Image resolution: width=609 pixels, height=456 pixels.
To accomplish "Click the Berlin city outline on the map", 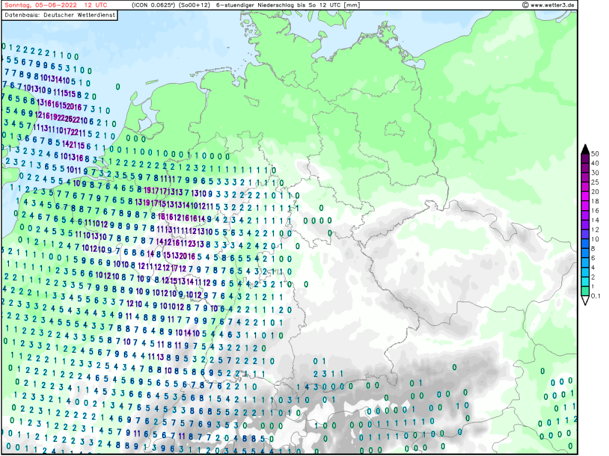I will pyautogui.click(x=393, y=129).
